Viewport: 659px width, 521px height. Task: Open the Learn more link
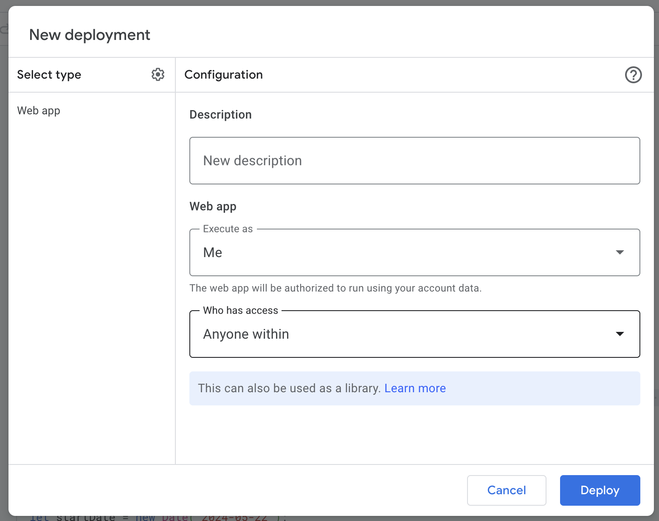[415, 388]
